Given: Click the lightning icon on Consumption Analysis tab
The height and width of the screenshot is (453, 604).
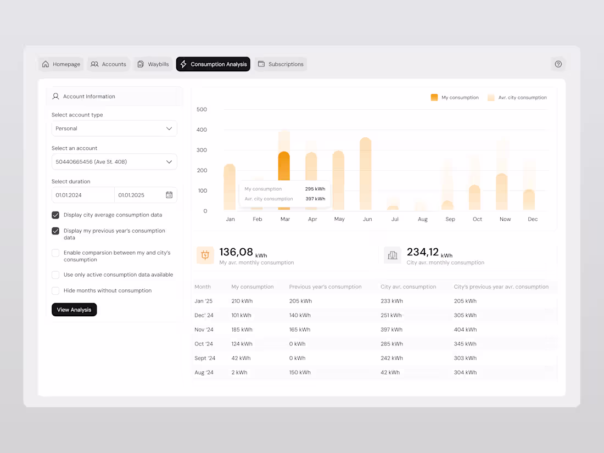Looking at the screenshot, I should pyautogui.click(x=183, y=64).
